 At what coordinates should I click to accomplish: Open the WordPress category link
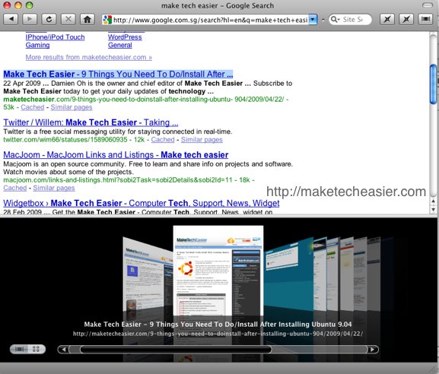[125, 37]
